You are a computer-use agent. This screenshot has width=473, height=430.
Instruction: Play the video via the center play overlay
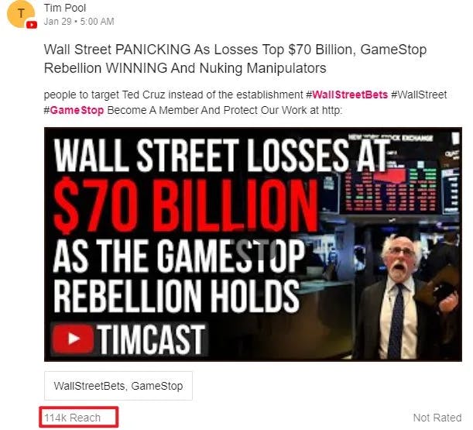[253, 249]
